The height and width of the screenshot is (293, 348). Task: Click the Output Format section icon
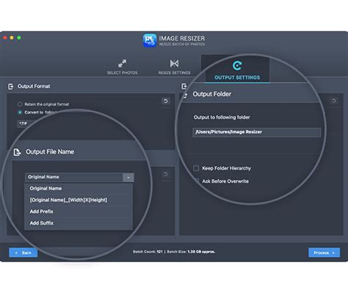11,87
